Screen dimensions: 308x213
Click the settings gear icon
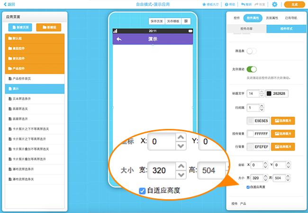pyautogui.click(x=275, y=4)
